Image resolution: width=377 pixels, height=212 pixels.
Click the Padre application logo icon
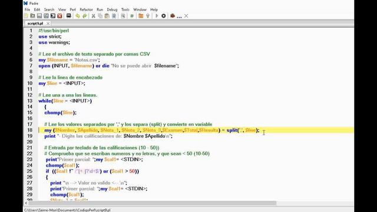[x=26, y=3]
